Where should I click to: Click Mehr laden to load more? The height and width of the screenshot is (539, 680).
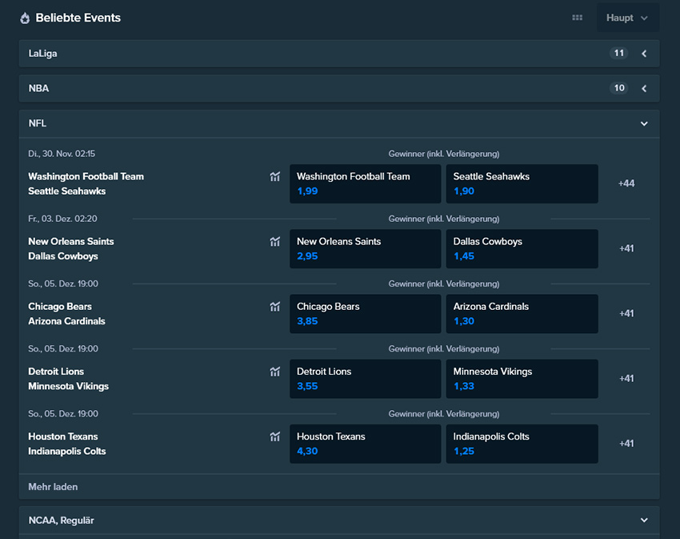53,487
